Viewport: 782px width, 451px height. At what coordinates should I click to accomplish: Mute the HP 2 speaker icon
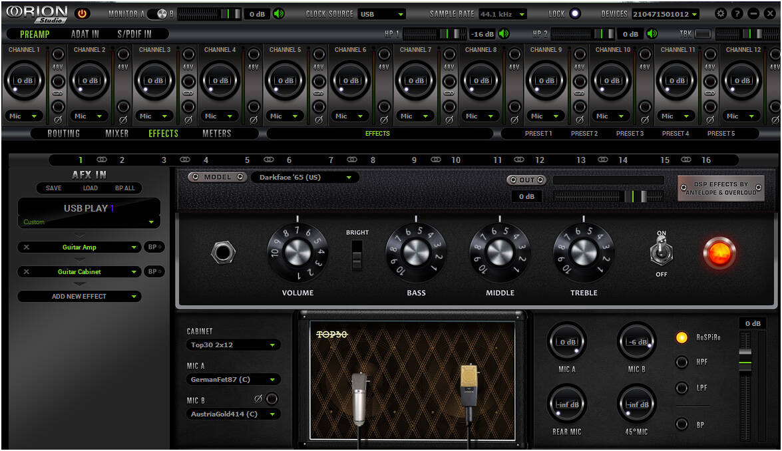[x=652, y=34]
